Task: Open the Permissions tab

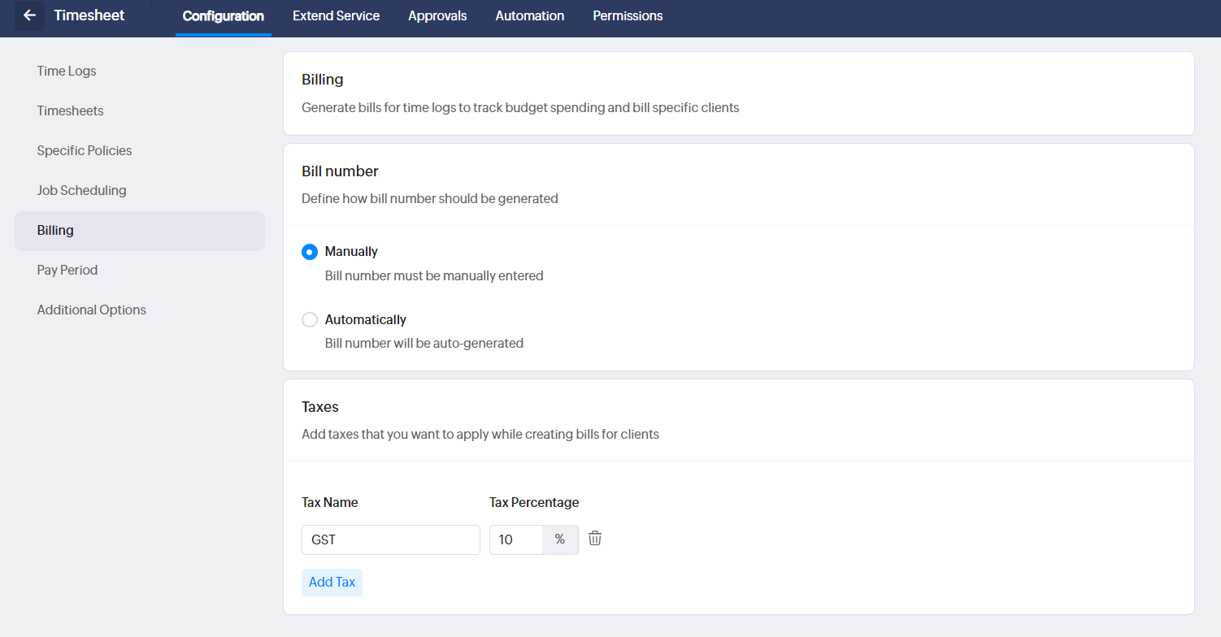Action: (628, 16)
